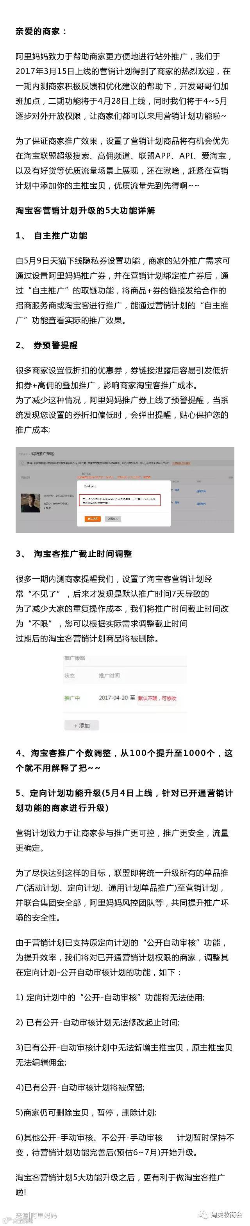The height and width of the screenshot is (1226, 250).
Task: Click the 淘美妆商会 account name
Action: [x=227, y=1215]
